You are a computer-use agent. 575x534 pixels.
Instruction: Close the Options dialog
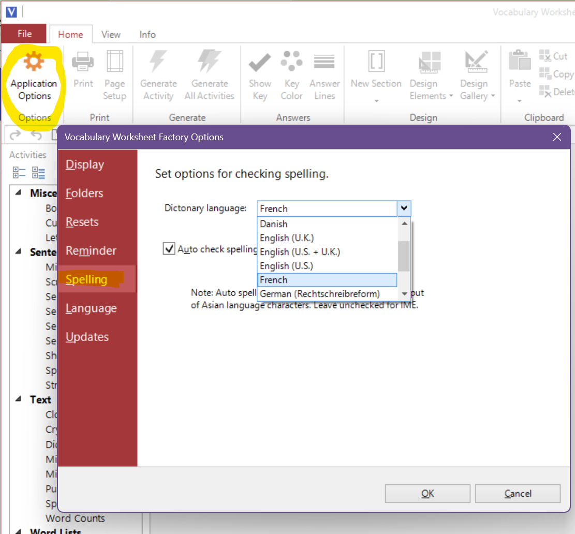point(557,137)
